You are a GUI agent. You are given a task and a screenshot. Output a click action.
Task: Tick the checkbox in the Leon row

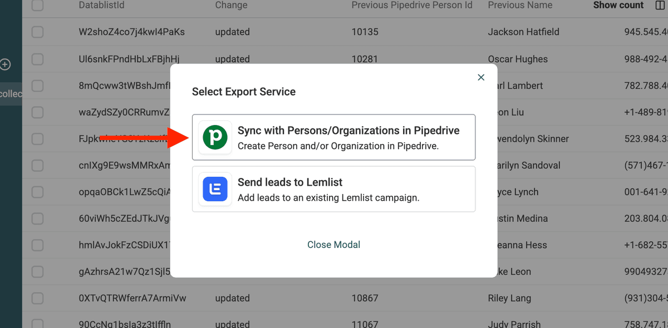pos(37,272)
